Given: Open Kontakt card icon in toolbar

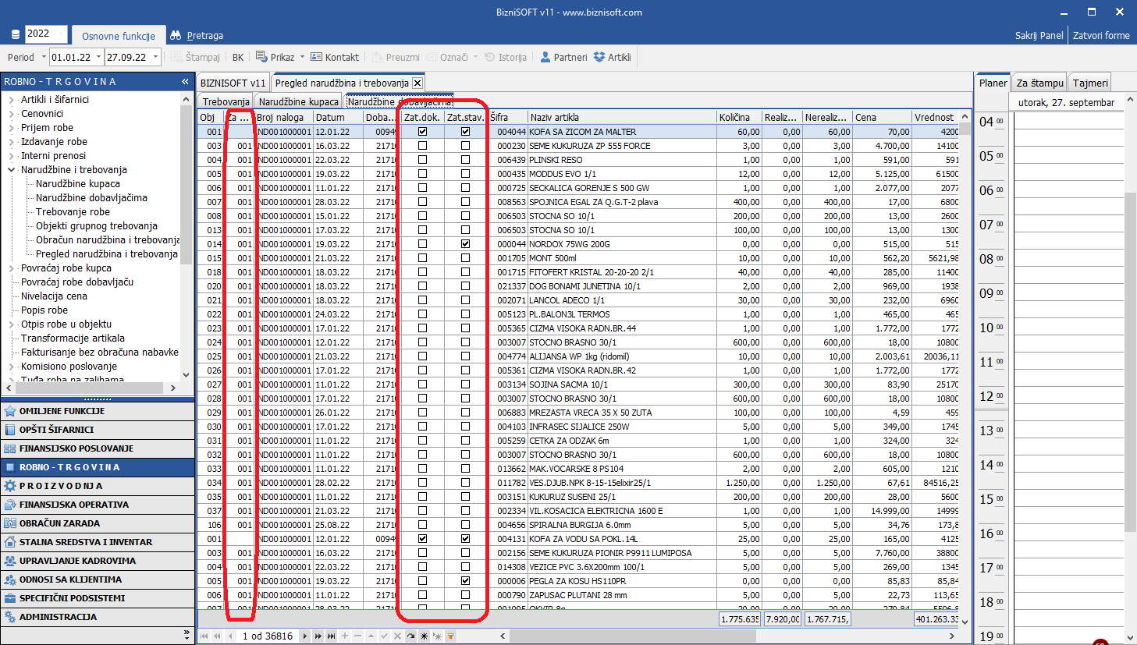Looking at the screenshot, I should point(316,57).
